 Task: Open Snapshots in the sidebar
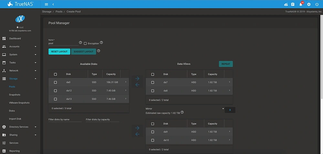pyautogui.click(x=15, y=95)
